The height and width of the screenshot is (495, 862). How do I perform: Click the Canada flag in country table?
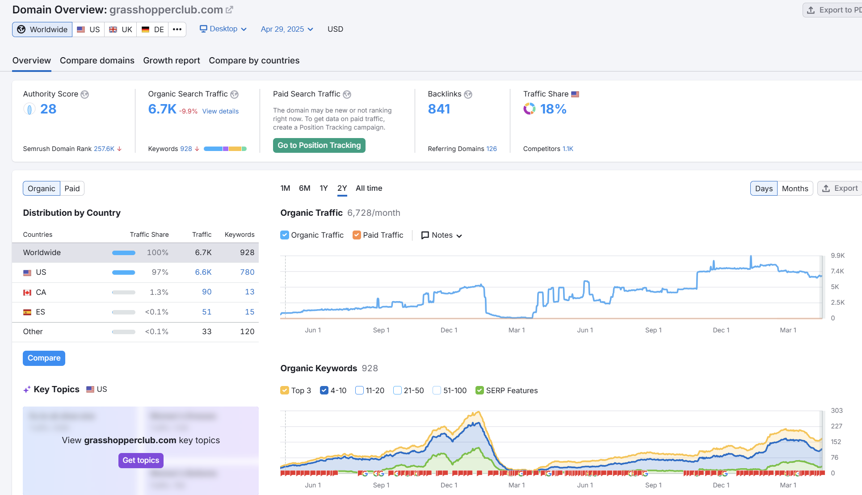(x=27, y=293)
